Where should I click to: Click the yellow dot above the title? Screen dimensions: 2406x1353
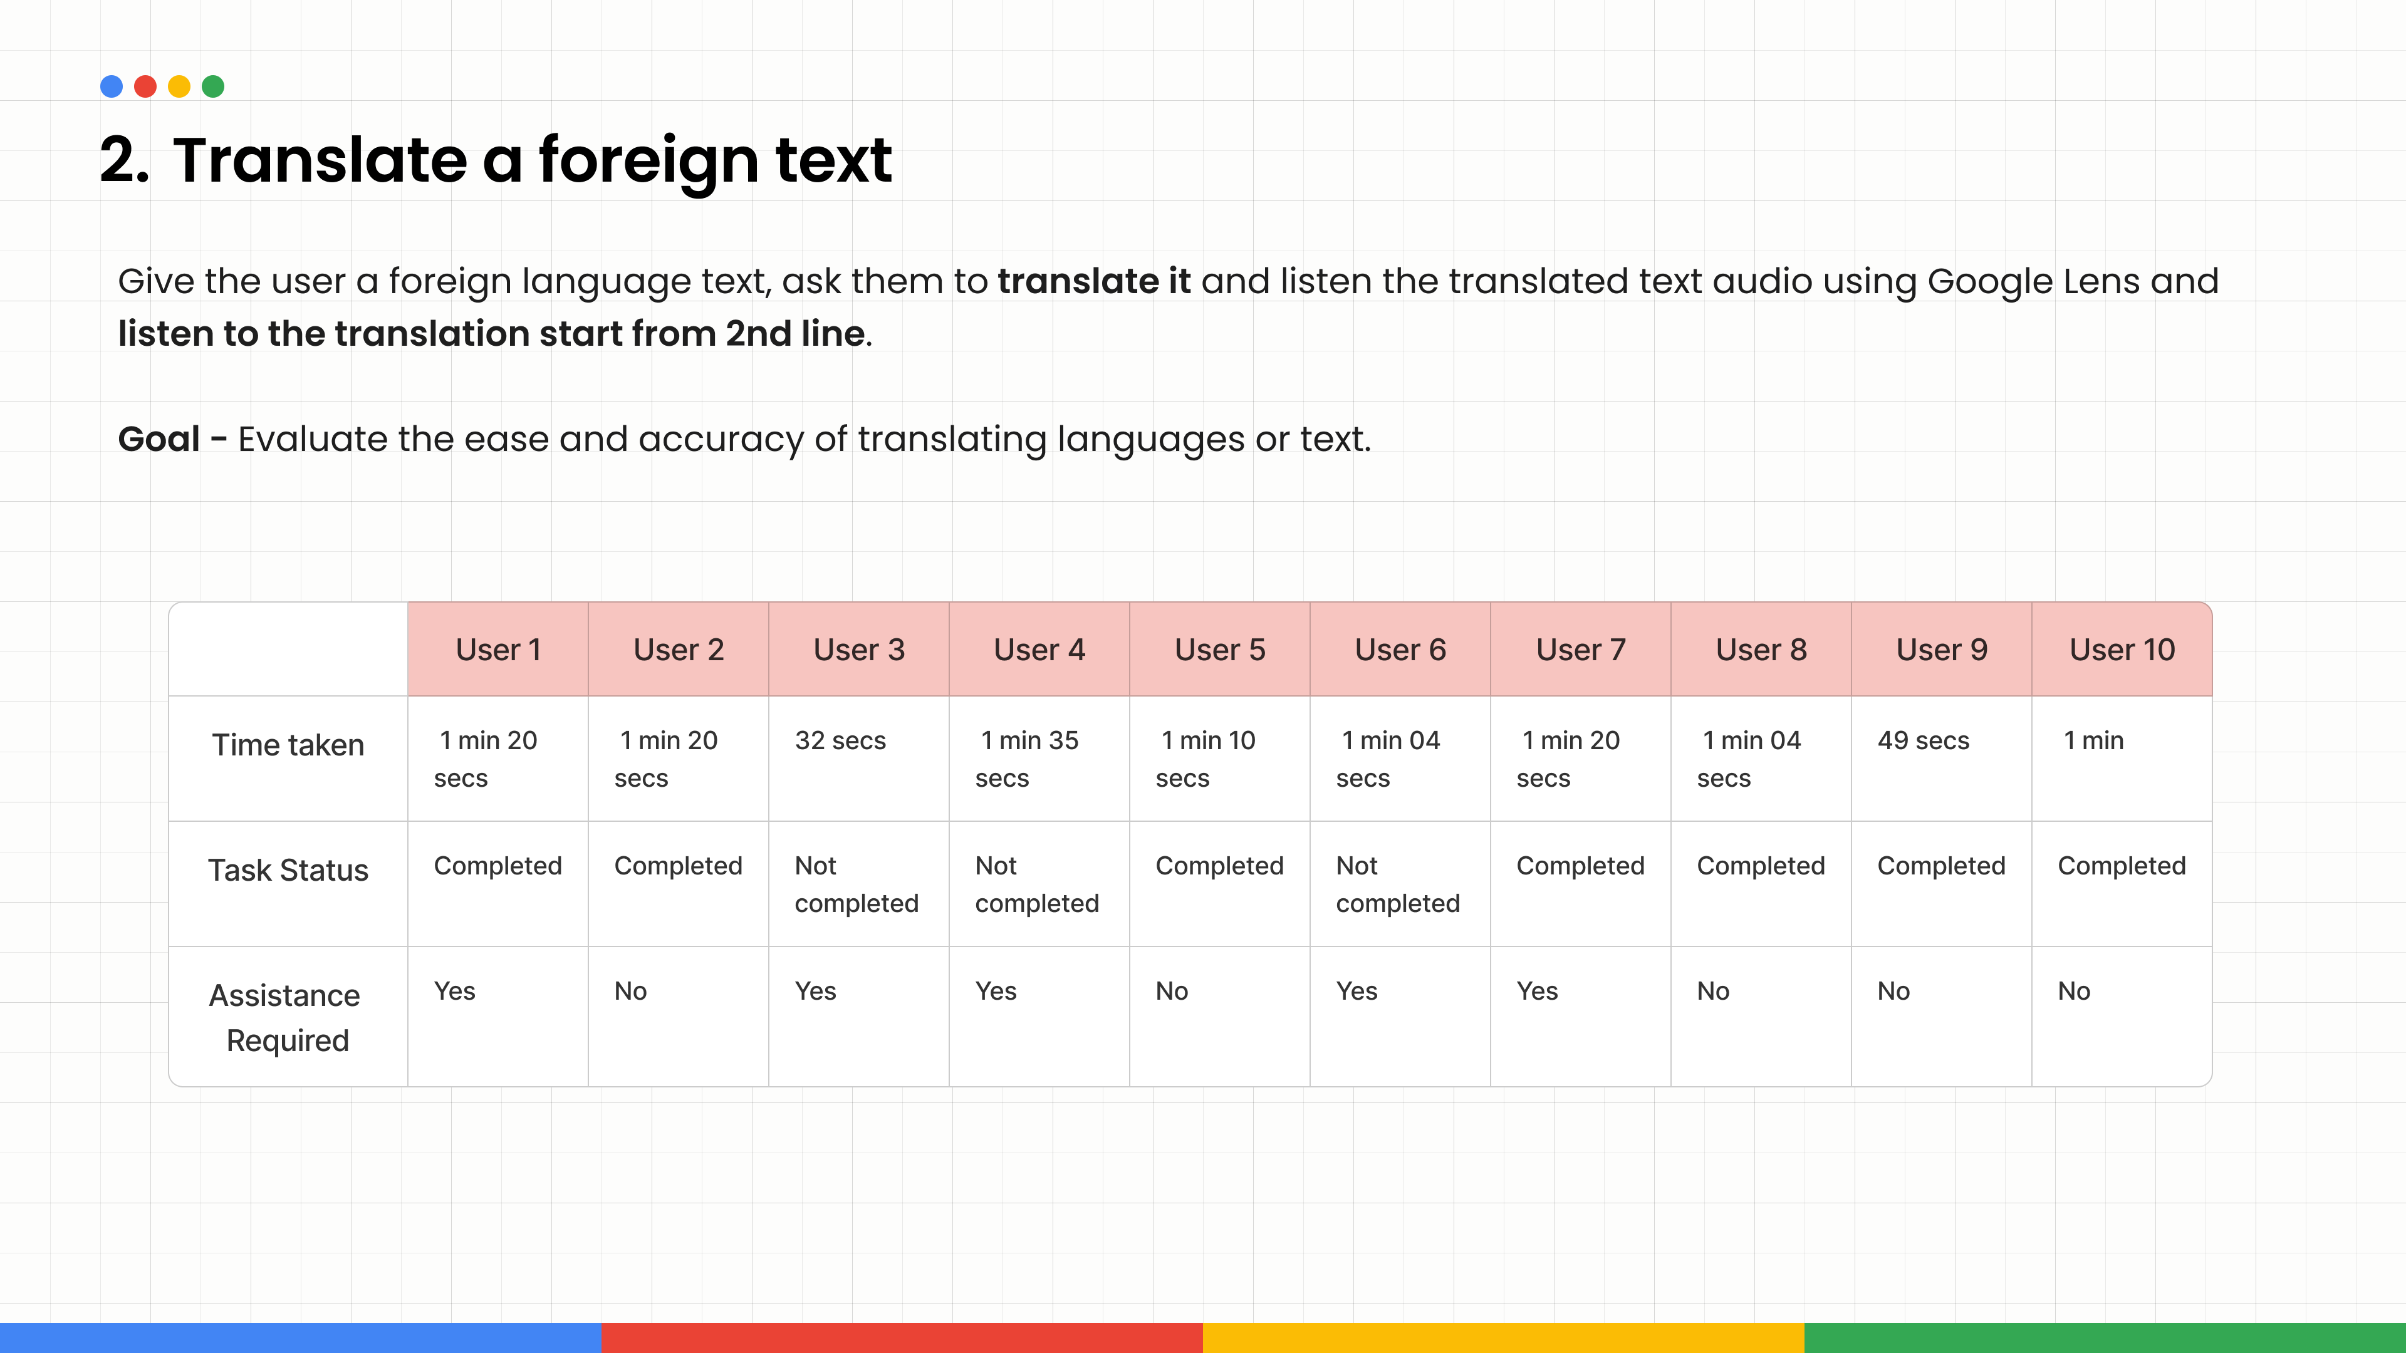tap(179, 87)
